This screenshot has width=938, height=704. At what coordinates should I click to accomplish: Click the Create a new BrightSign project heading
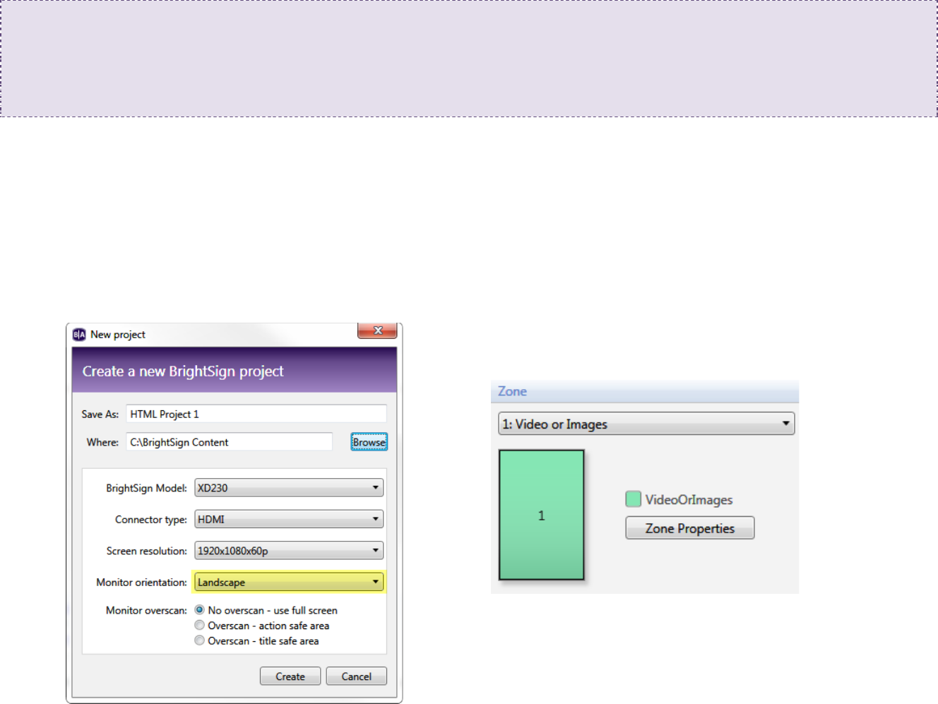point(183,371)
